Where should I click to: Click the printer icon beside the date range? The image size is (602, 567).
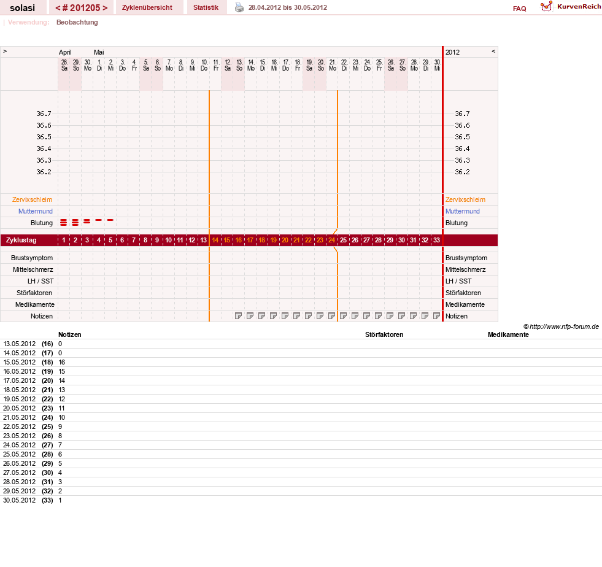click(239, 8)
